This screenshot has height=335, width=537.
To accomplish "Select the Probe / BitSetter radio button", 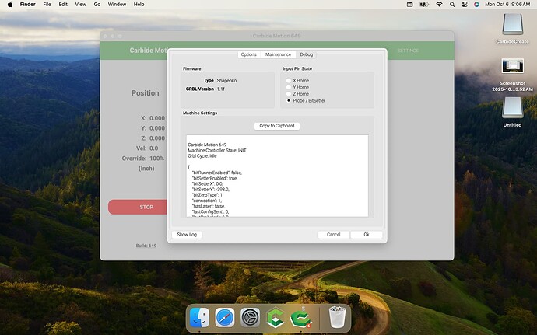I will coord(289,100).
